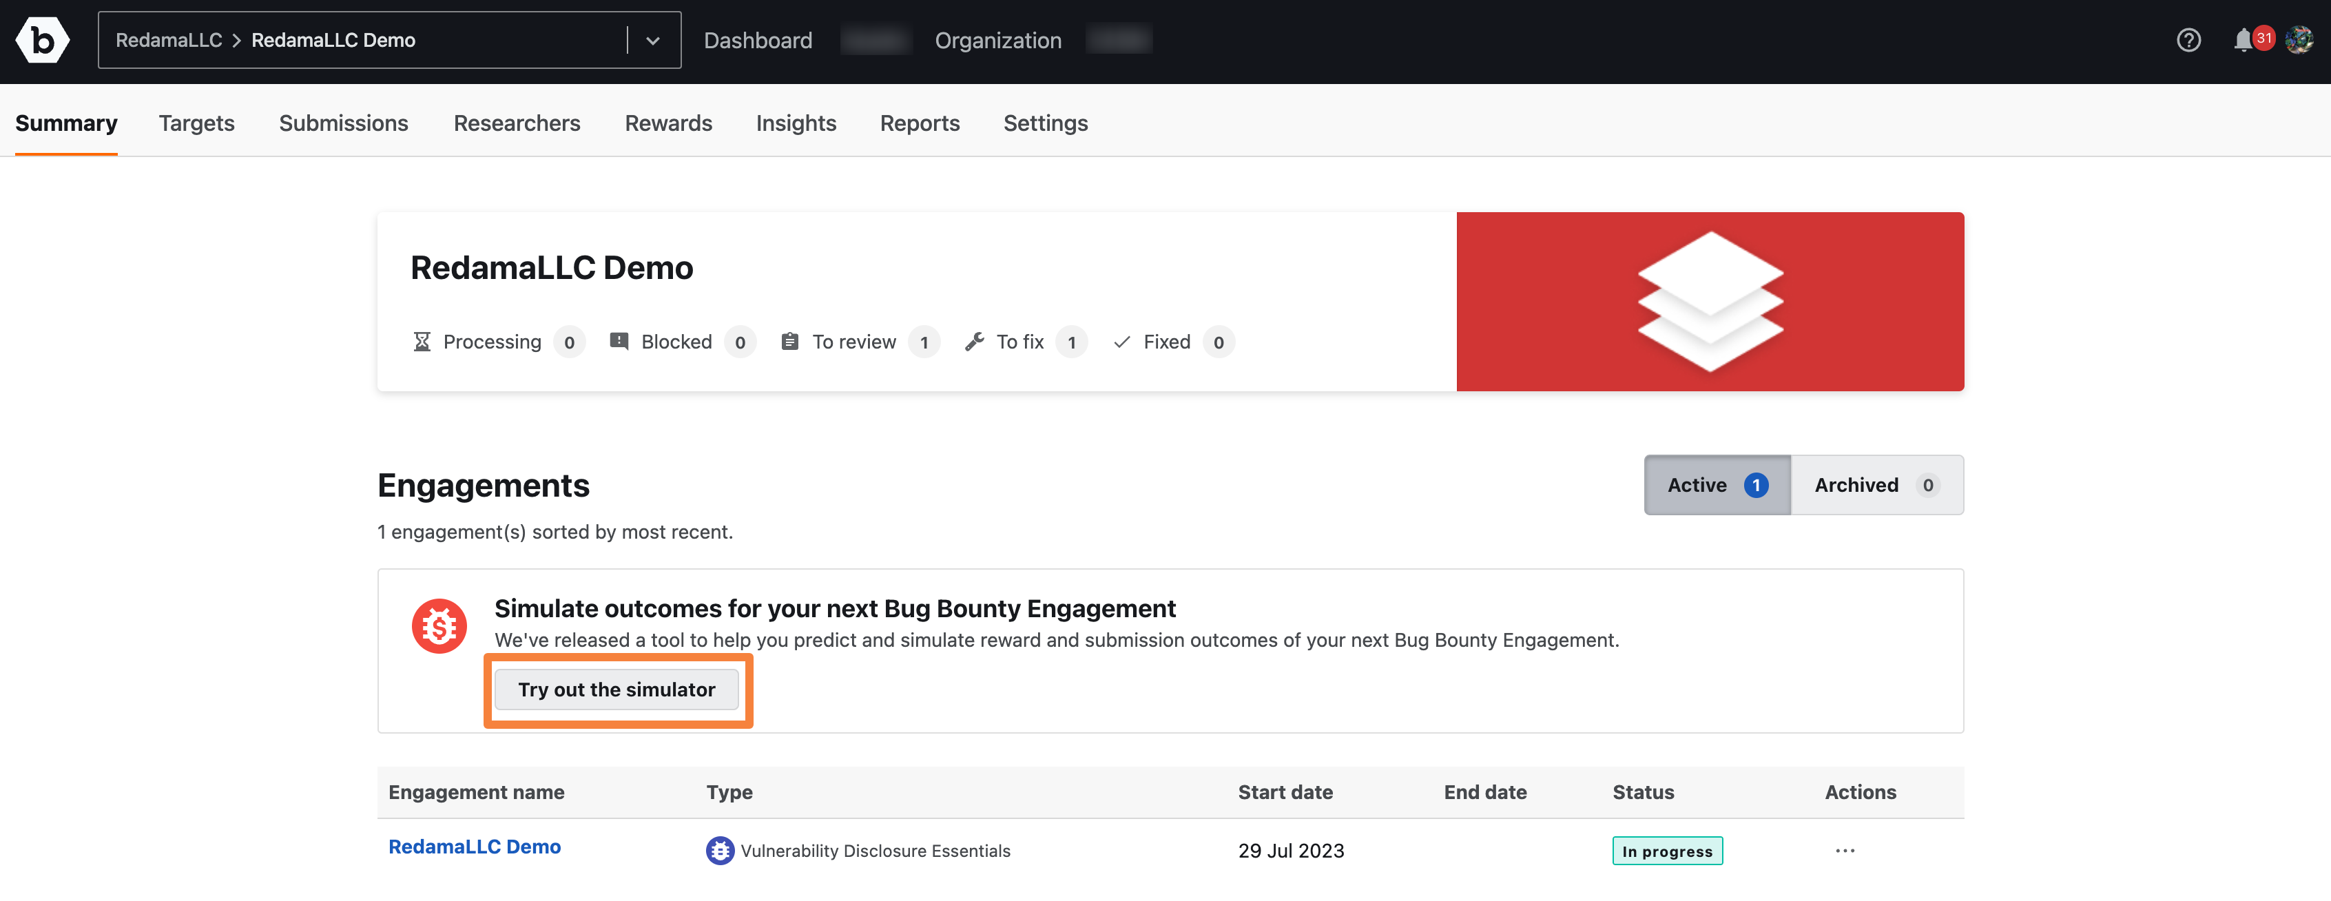Open the RedamaLLC Demo engagement link
The image size is (2331, 901).
tap(474, 847)
